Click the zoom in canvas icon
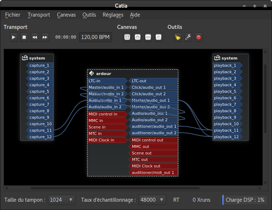Screen dimensions: 272x210 point(137,37)
